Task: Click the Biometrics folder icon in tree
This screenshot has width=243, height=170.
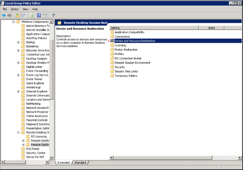Action: (x=23, y=46)
